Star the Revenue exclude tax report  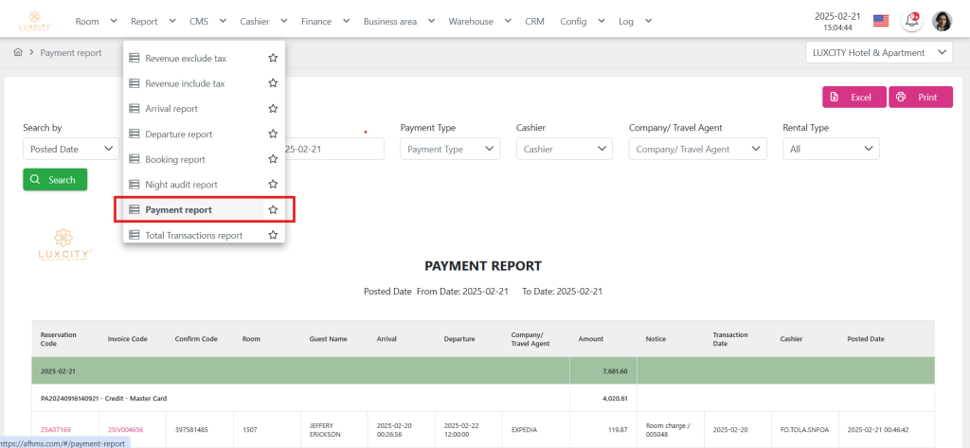coord(273,59)
